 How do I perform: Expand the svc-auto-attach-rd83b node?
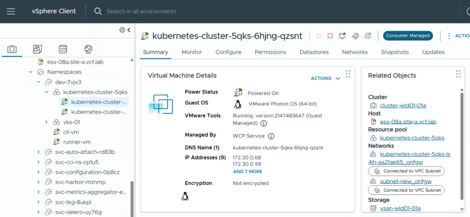39,152
